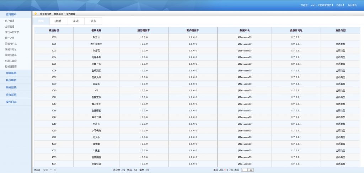Expand the 网站系统 sidebar section
Viewport: 364px width, 173px height.
click(11, 88)
